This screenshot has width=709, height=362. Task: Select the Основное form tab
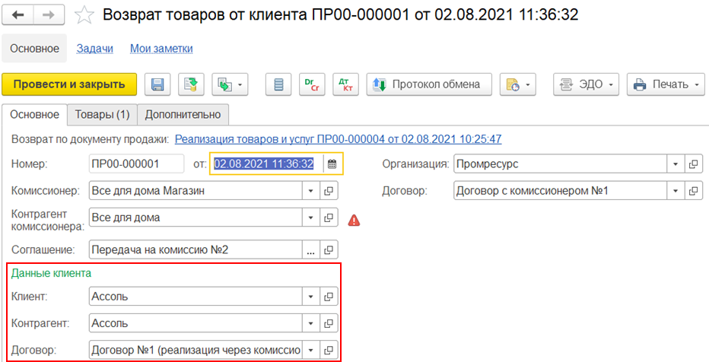tap(35, 114)
